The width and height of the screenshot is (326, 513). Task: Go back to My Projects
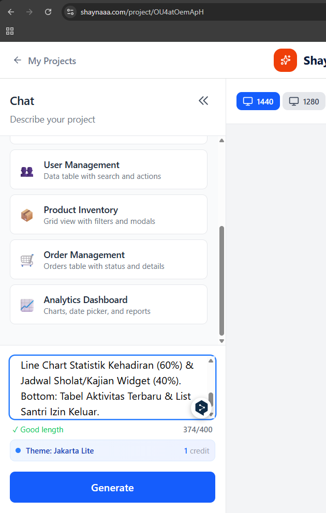(x=45, y=61)
